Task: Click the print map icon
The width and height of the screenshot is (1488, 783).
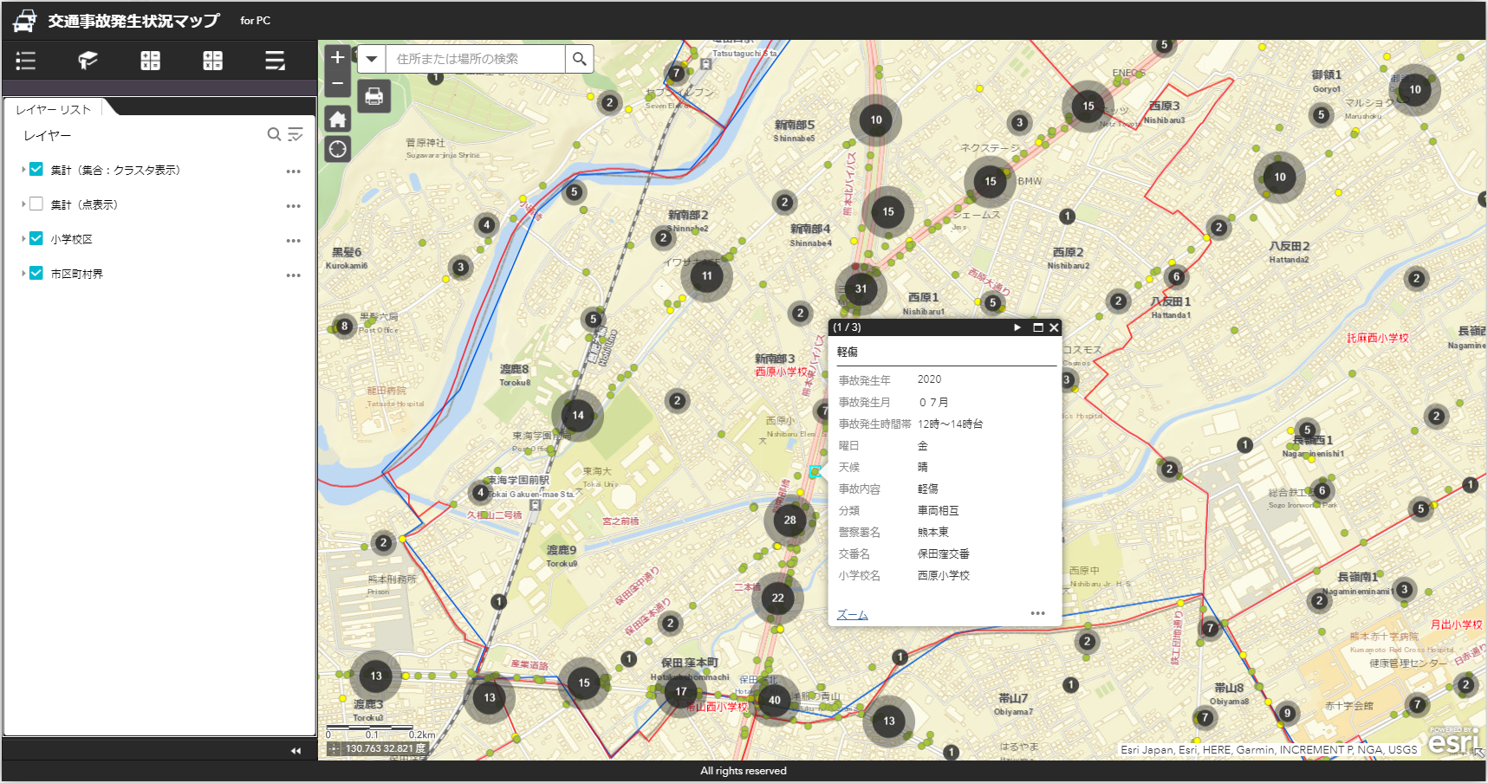Action: click(x=374, y=96)
